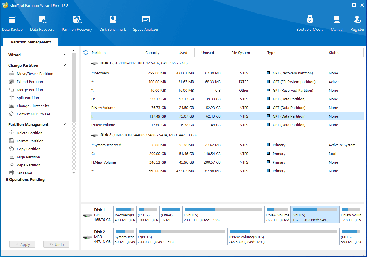Choose Extend Partition

30,82
